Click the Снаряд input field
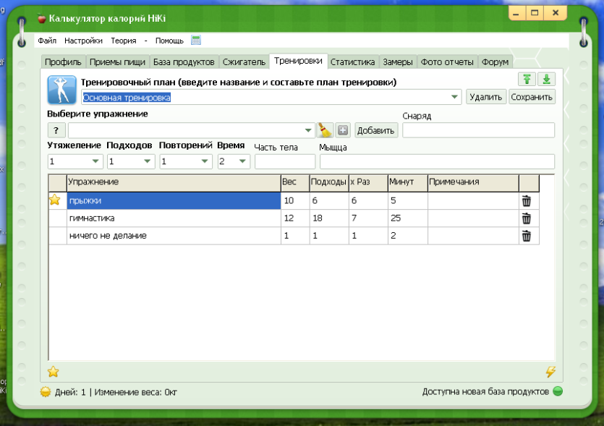Screen dimensions: 604x426 (478, 130)
